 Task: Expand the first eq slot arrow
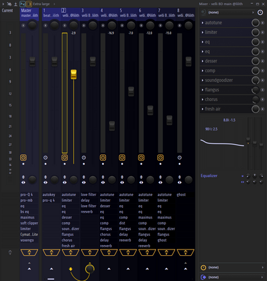[202, 42]
